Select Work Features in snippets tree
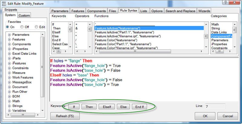 tap(23, 78)
